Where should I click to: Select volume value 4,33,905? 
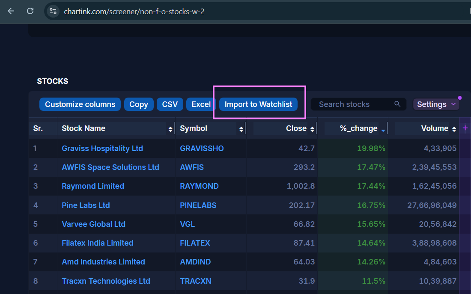[x=440, y=148]
